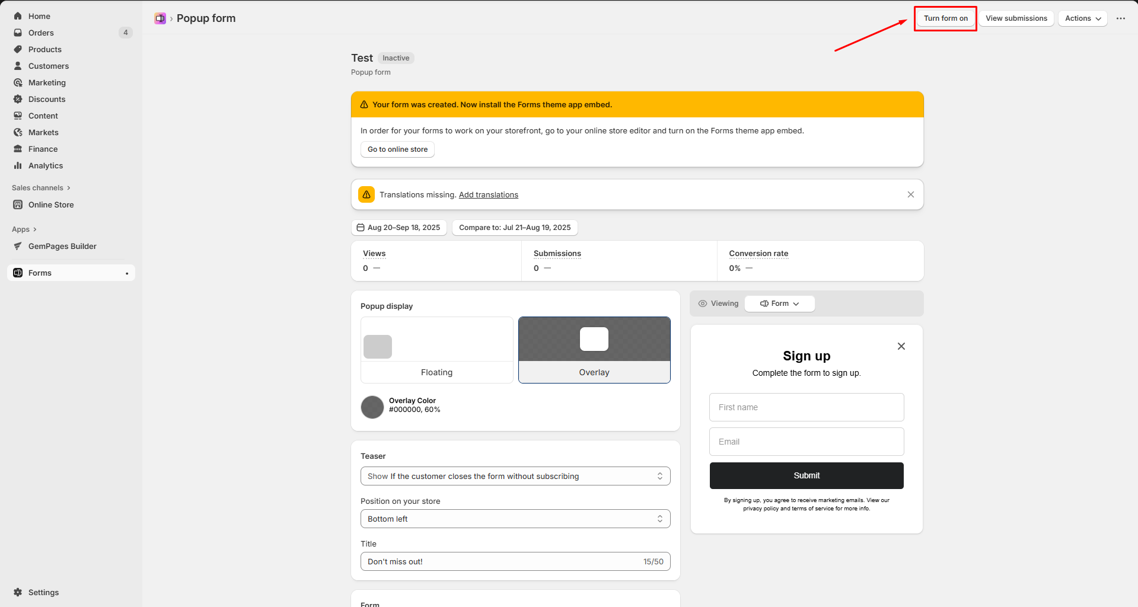
Task: Click the three-dot more options icon
Action: [x=1120, y=18]
